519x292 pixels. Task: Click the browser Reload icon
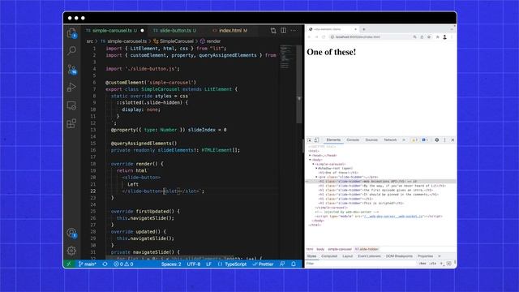pyautogui.click(x=324, y=37)
